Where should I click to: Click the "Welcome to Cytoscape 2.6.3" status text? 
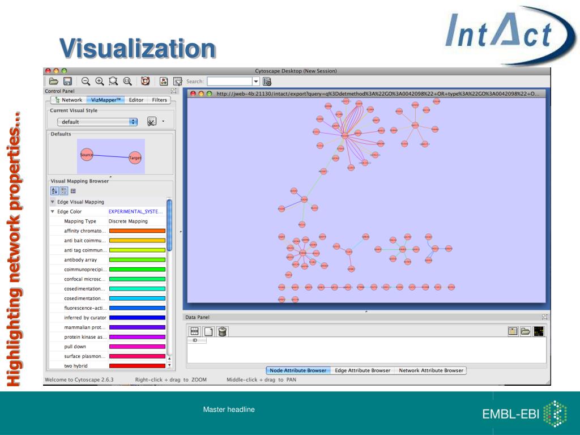click(x=79, y=379)
